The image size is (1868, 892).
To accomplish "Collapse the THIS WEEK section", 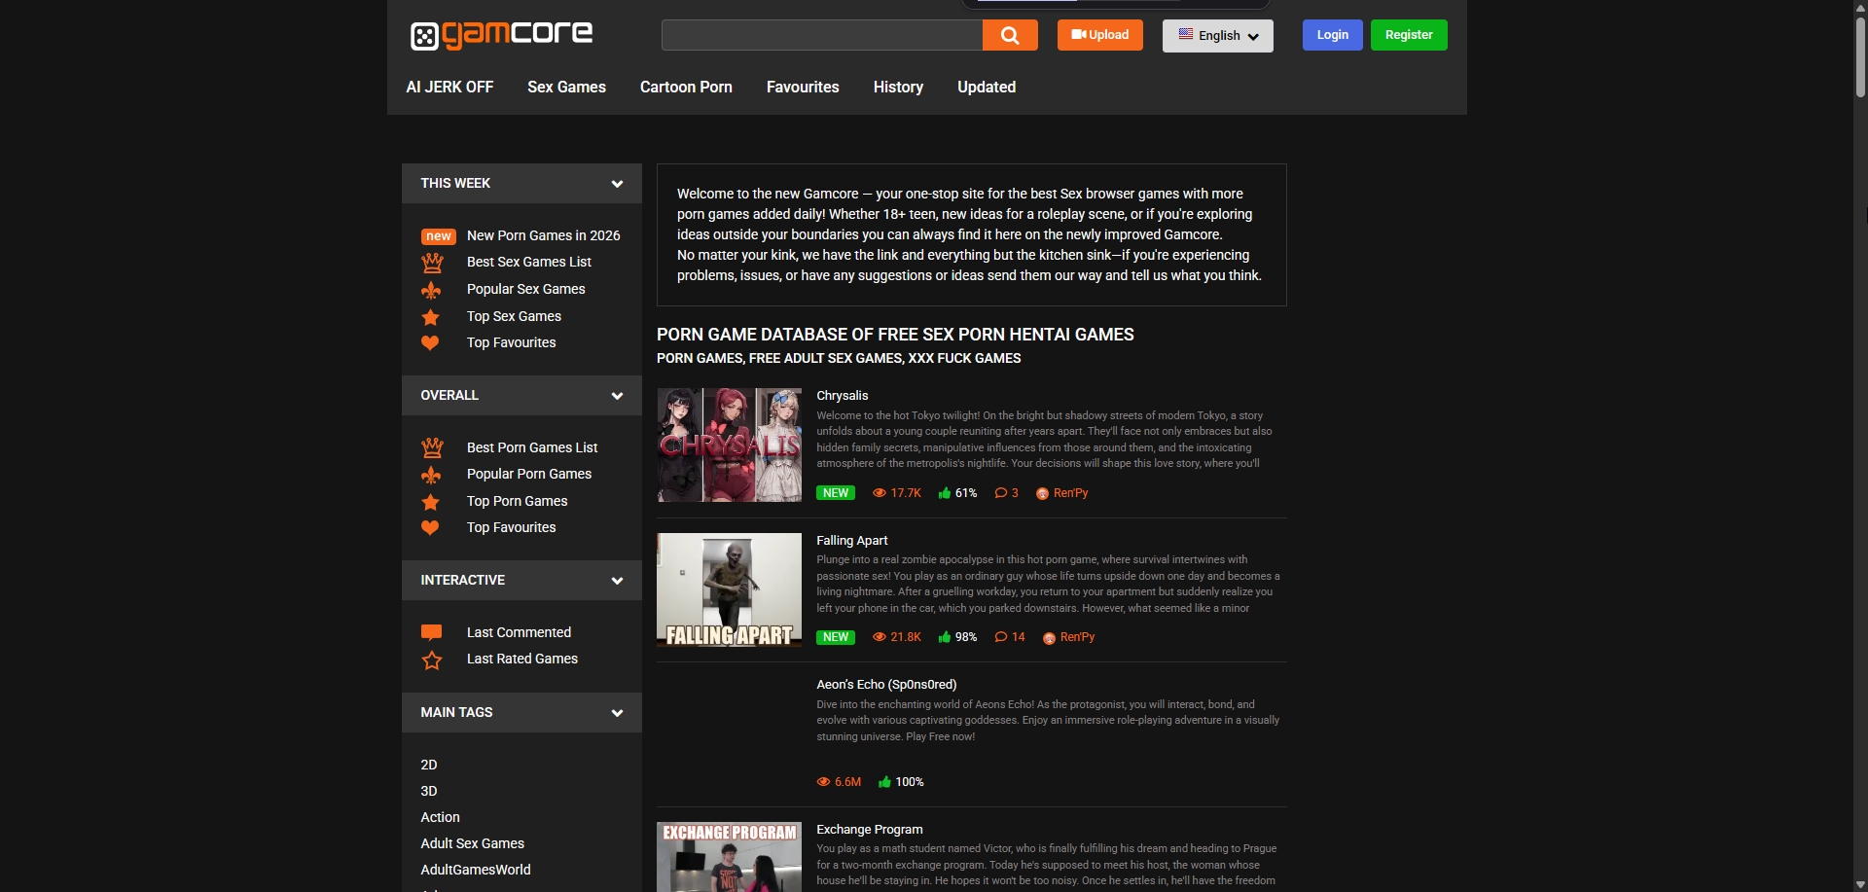I will 618,183.
